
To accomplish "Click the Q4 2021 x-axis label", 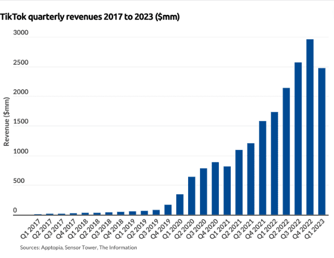I will pyautogui.click(x=255, y=229).
